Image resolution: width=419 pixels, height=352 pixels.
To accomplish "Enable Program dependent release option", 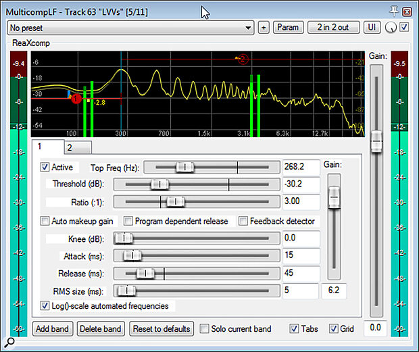I will click(x=128, y=221).
